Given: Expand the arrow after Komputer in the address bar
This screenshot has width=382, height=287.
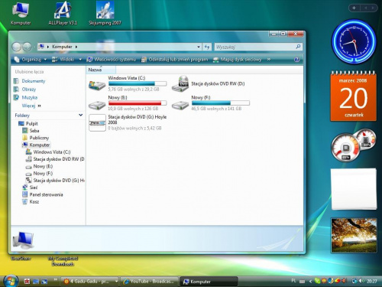Looking at the screenshot, I should [x=76, y=47].
